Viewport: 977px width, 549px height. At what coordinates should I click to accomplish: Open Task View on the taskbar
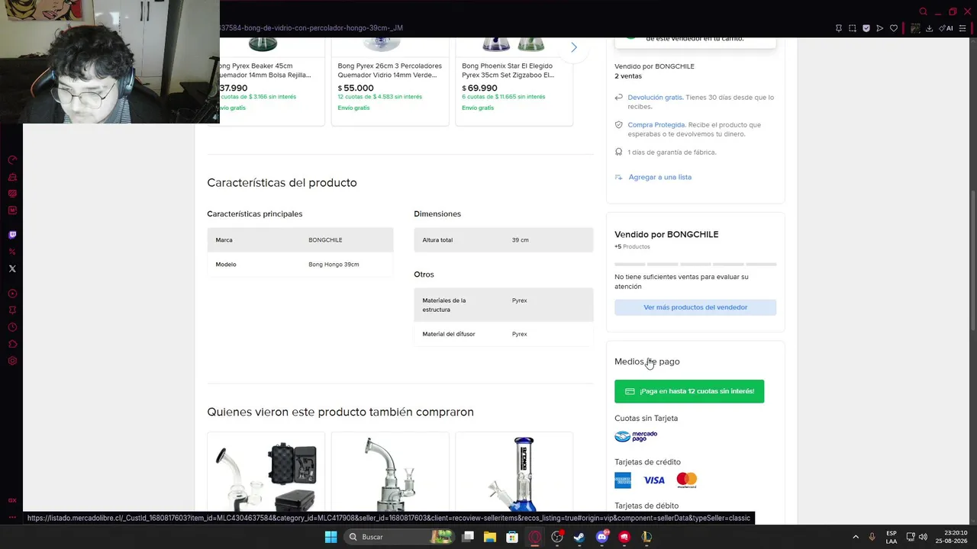pyautogui.click(x=468, y=537)
